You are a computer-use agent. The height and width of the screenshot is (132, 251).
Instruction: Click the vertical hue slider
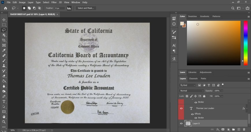(246, 43)
